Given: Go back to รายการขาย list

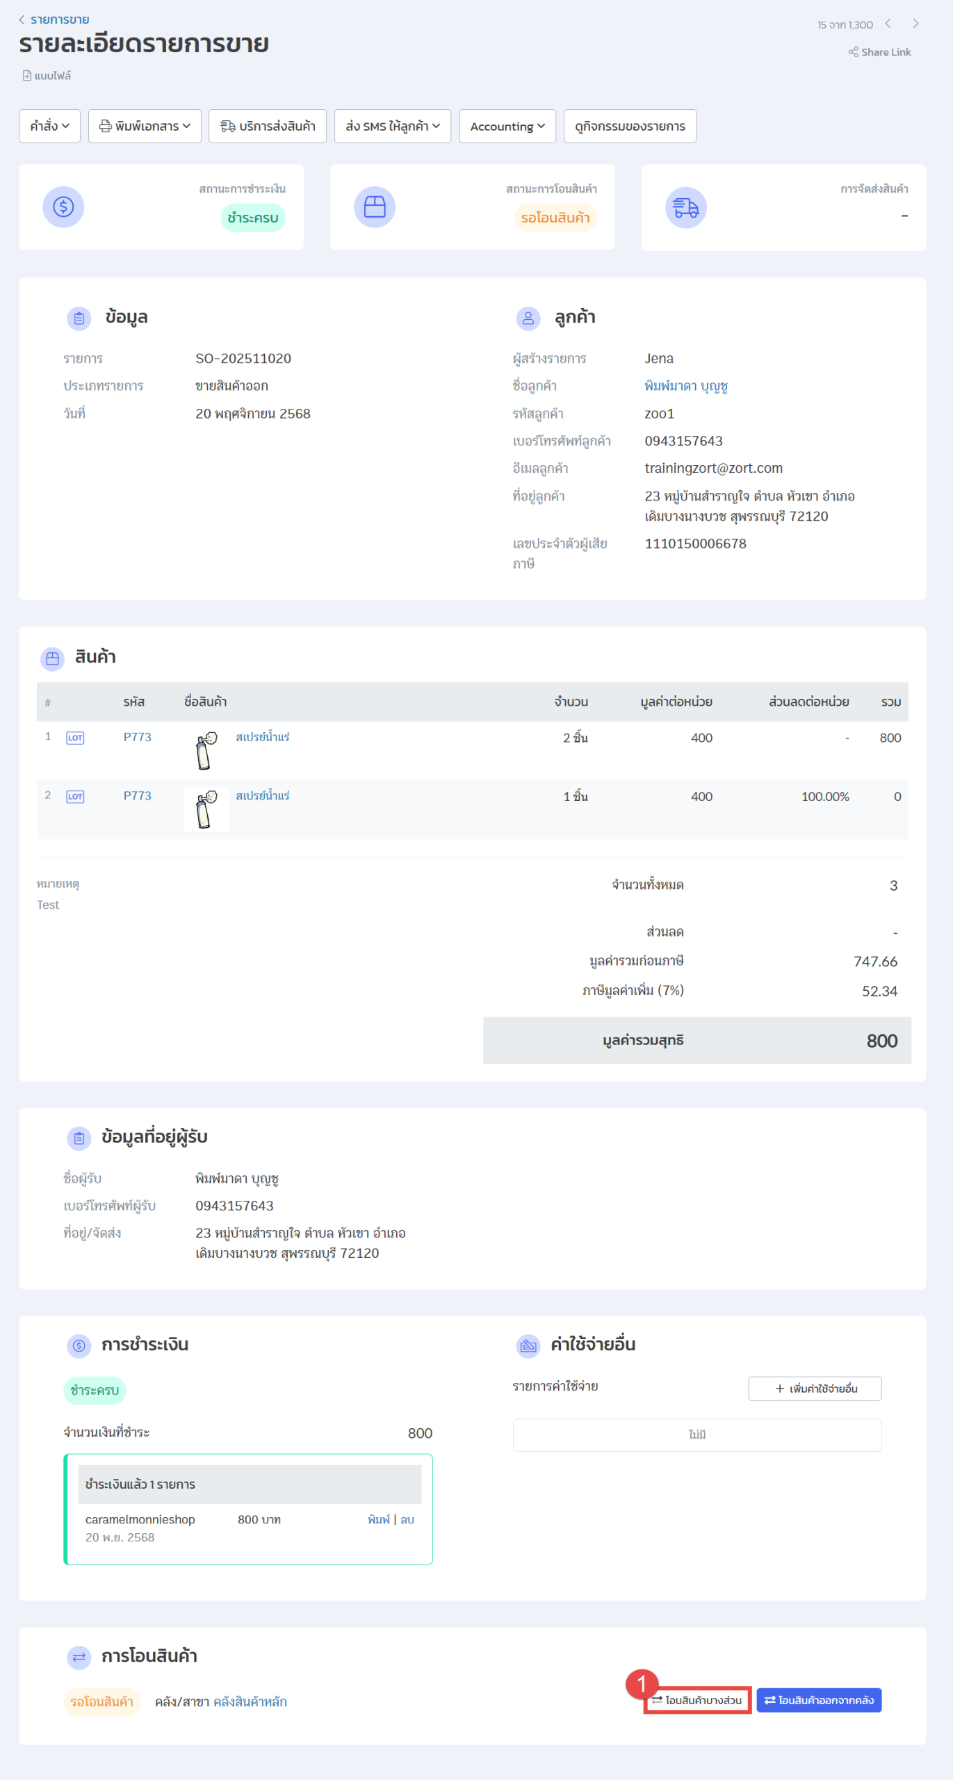Looking at the screenshot, I should tap(54, 19).
